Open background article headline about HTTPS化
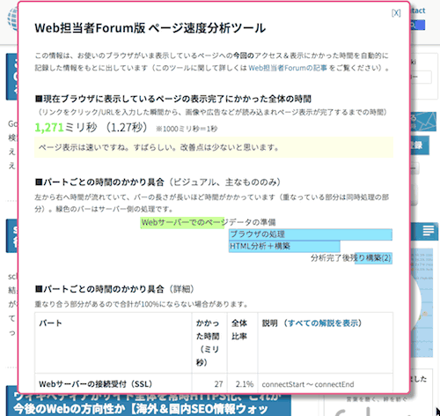The width and height of the screenshot is (440, 416). 147,404
